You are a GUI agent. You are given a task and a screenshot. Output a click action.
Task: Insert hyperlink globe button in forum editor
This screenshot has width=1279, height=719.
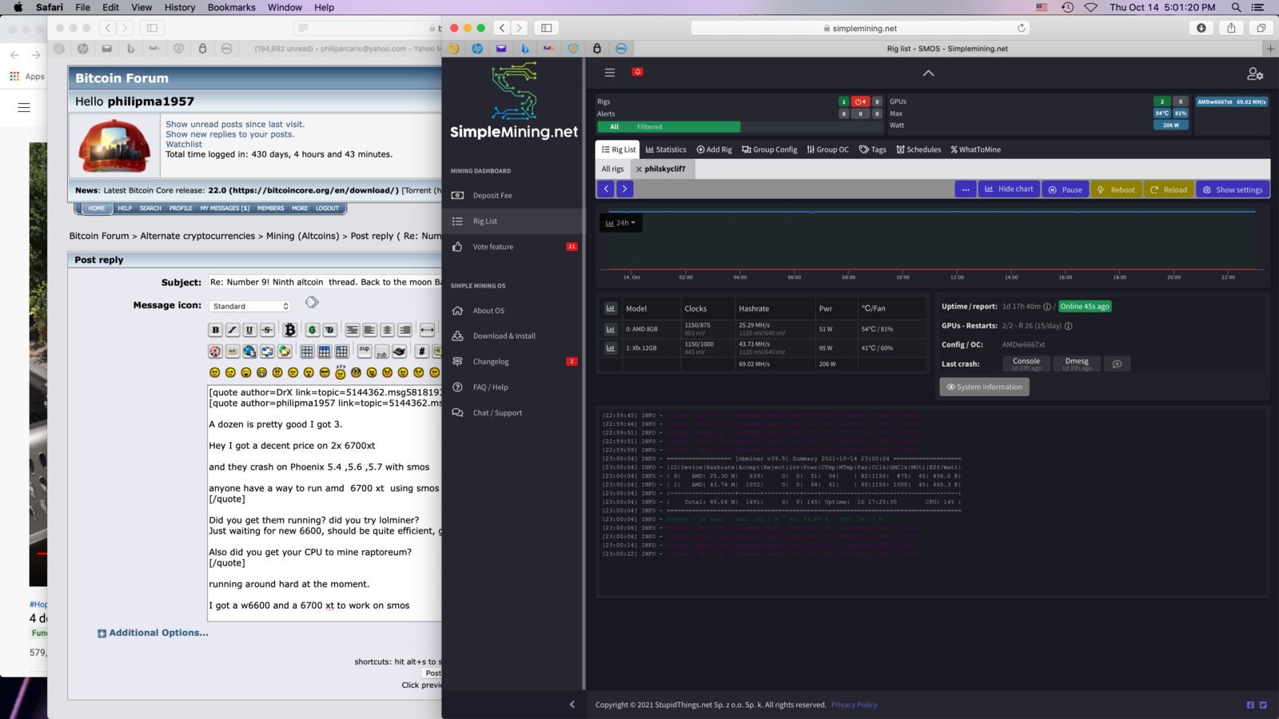tap(249, 351)
